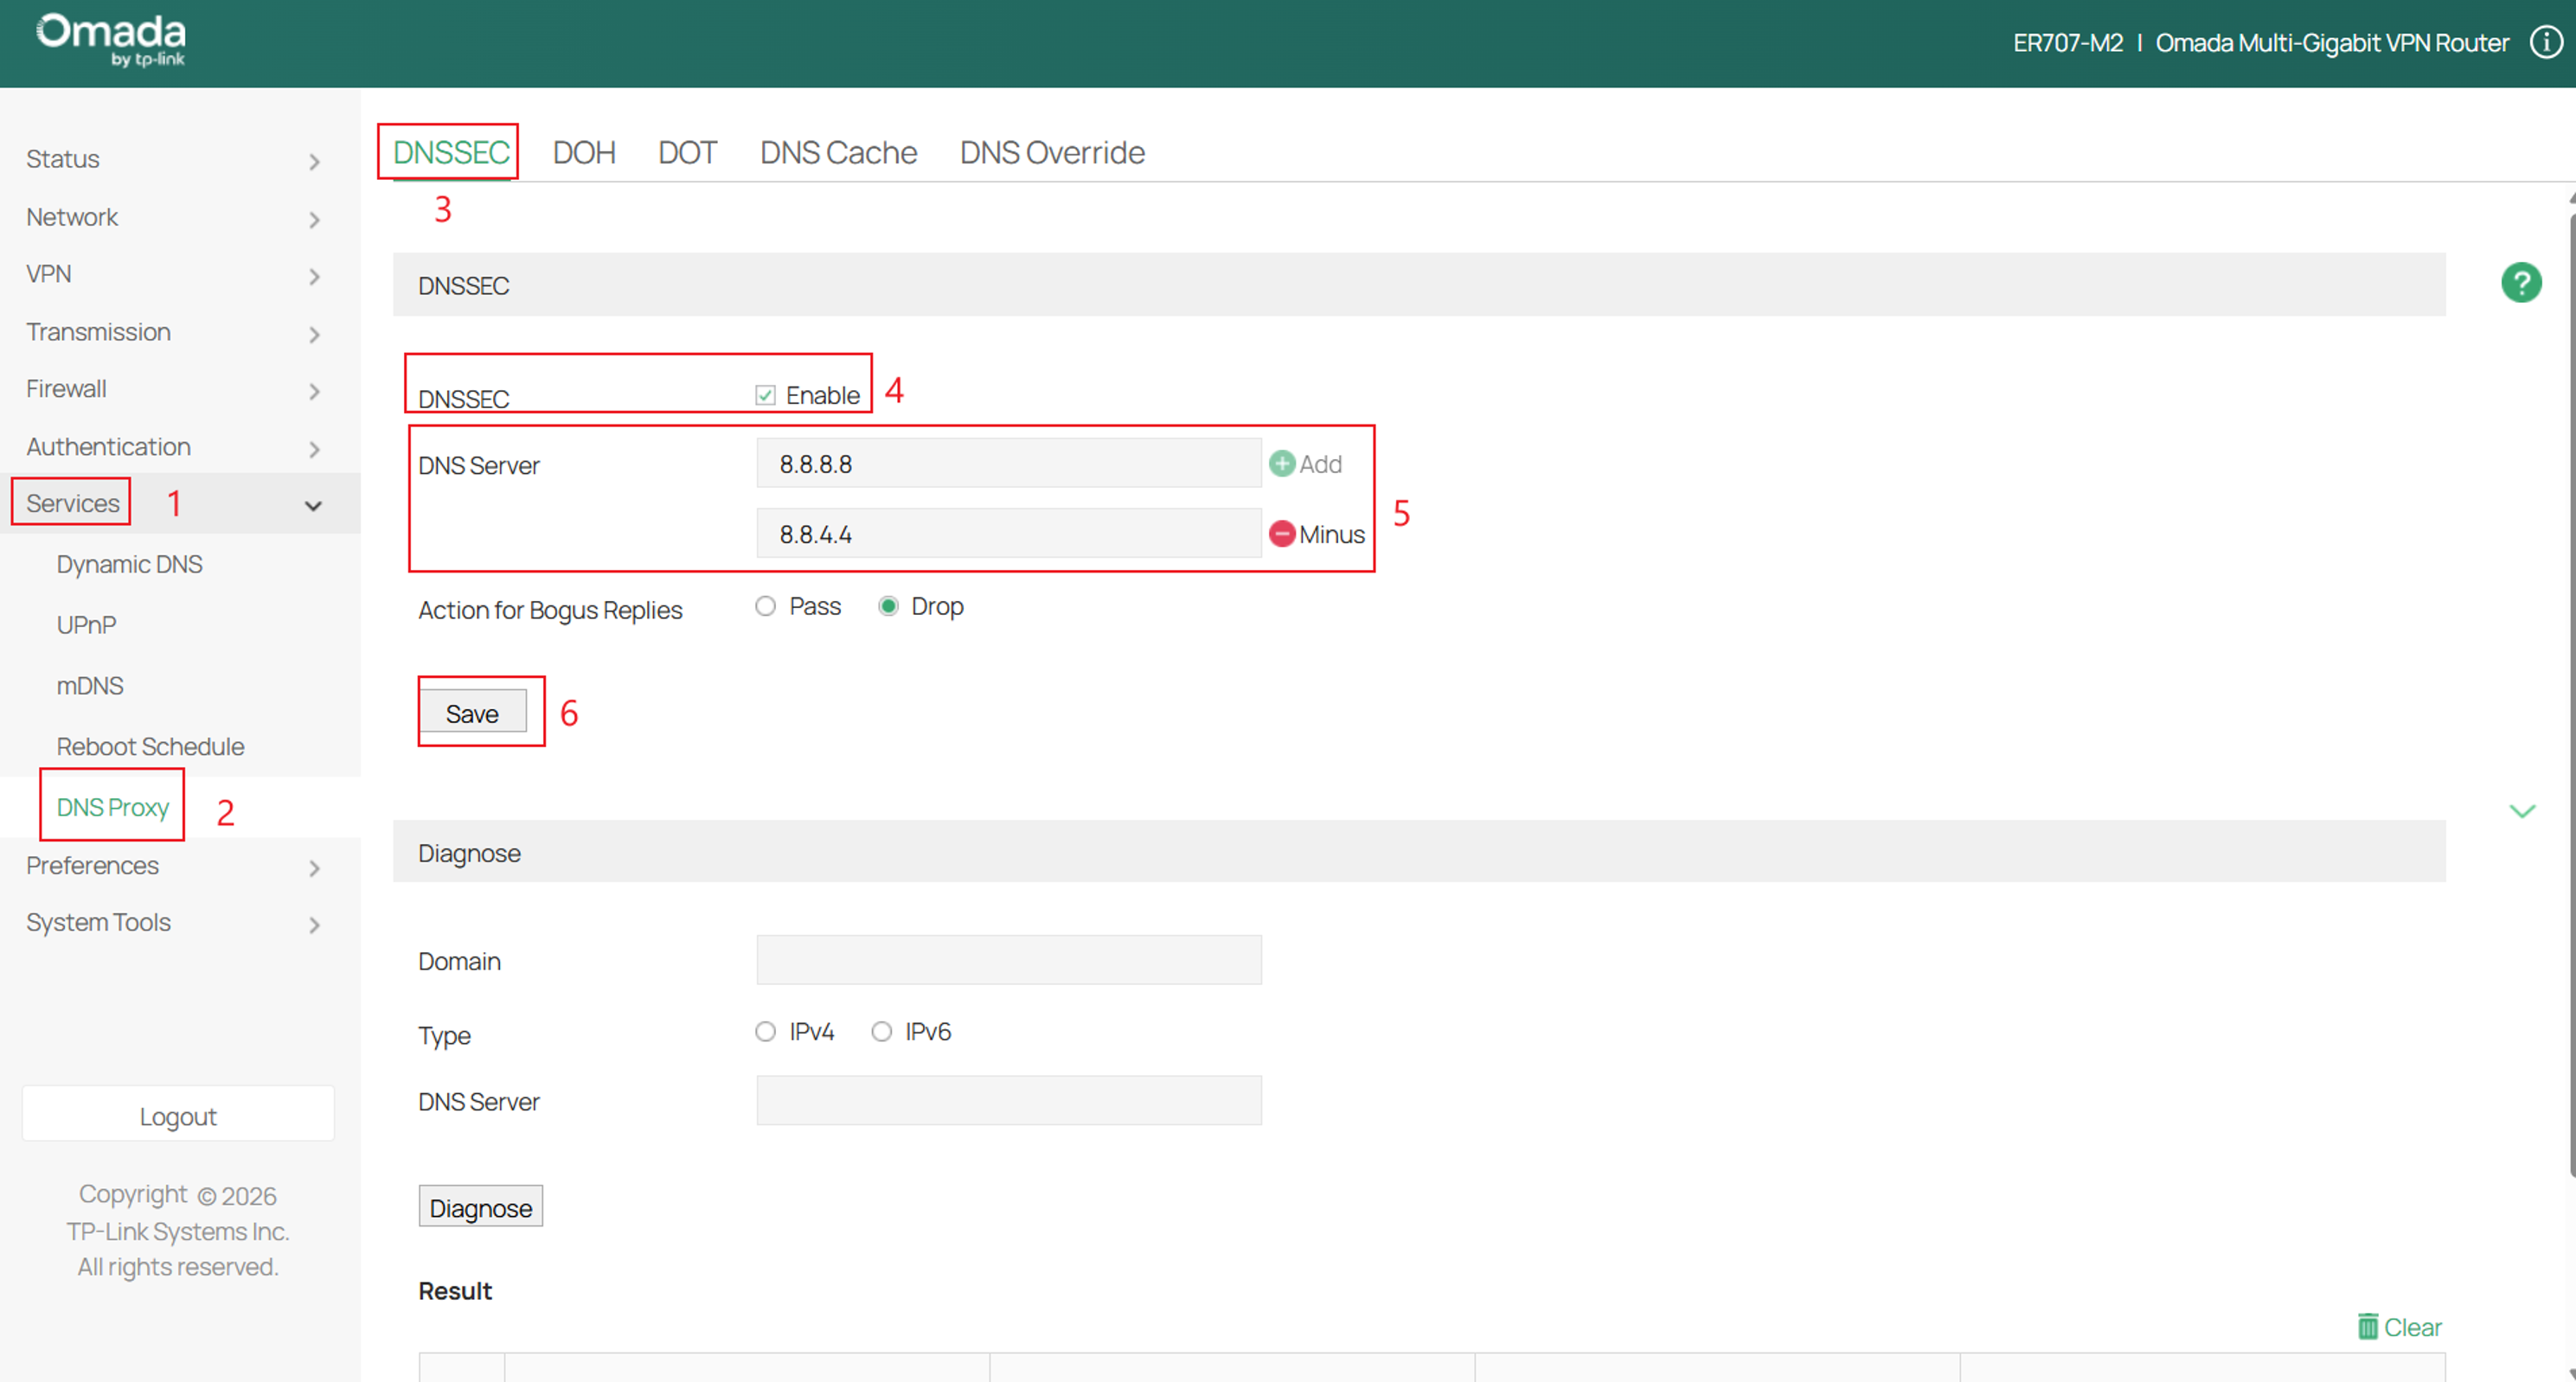Collapse the Services menu chevron

pyautogui.click(x=313, y=506)
